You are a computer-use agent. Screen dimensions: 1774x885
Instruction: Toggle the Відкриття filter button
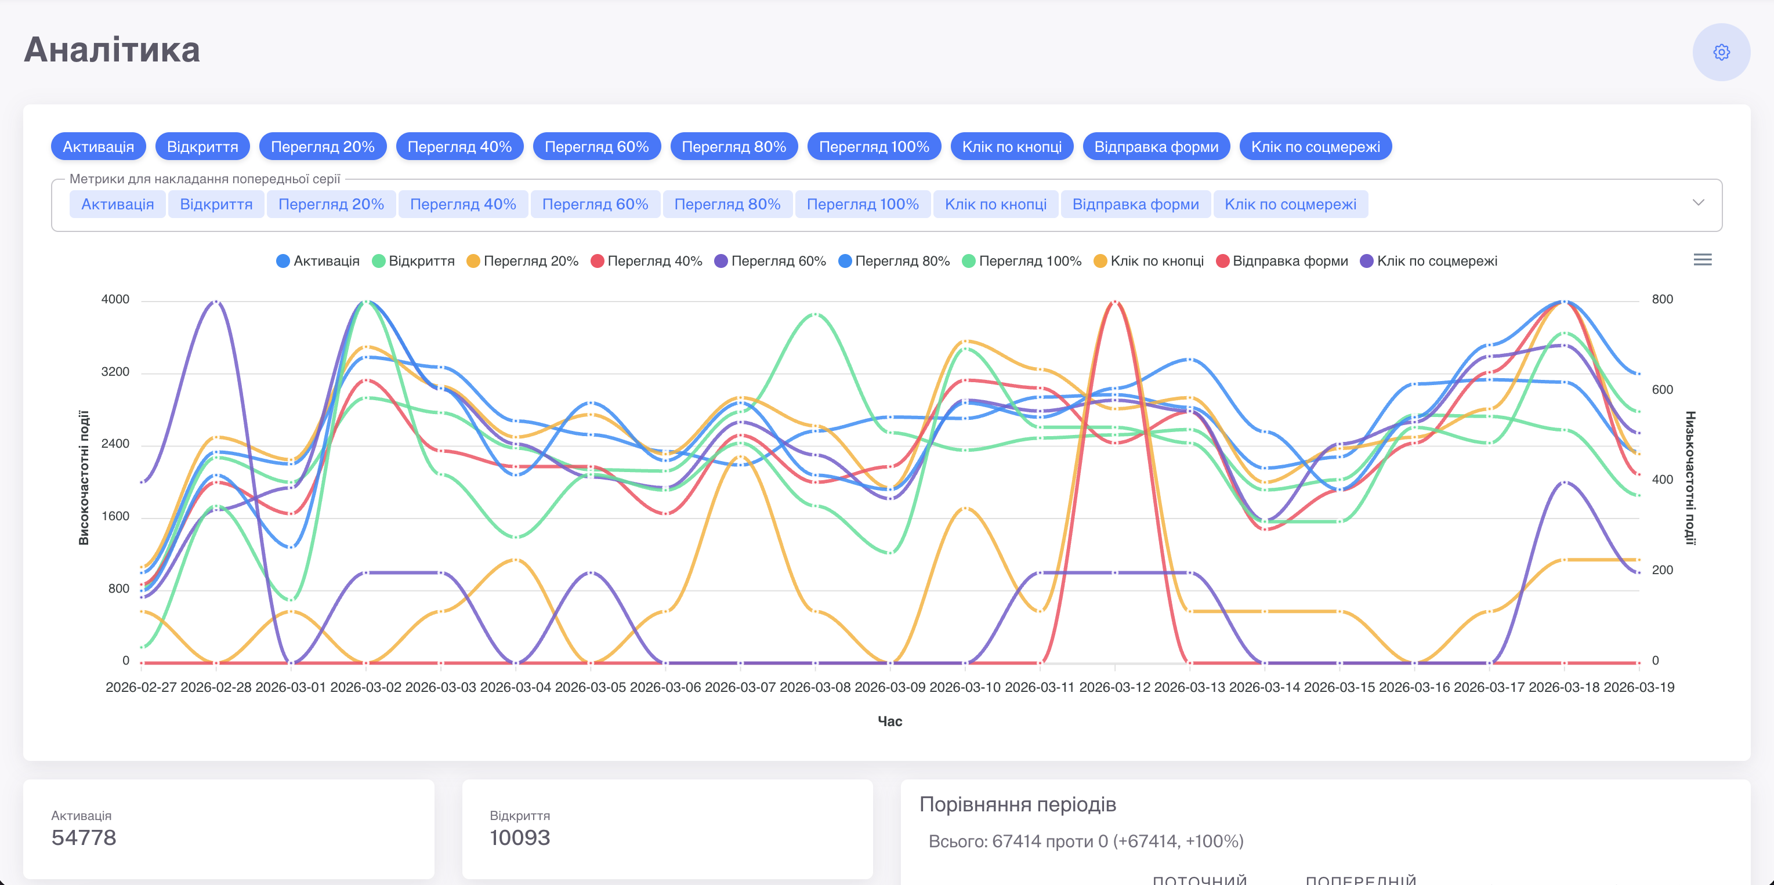pyautogui.click(x=202, y=147)
